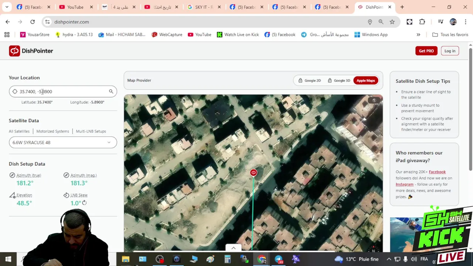473x266 pixels.
Task: Switch to the All Satellites tab
Action: 19,131
